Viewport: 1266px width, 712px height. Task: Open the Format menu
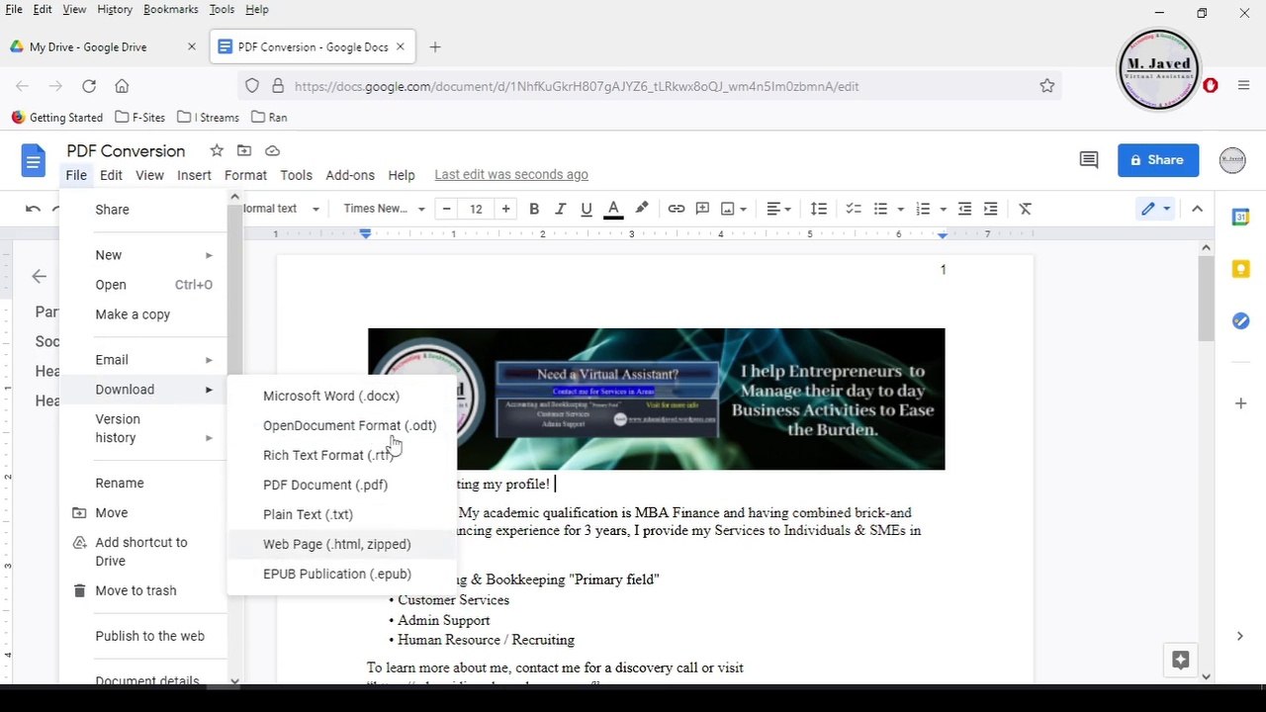tap(245, 175)
